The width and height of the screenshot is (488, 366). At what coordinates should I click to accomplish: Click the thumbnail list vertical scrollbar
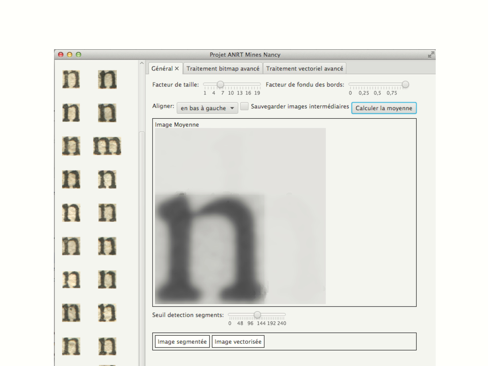pos(142,219)
